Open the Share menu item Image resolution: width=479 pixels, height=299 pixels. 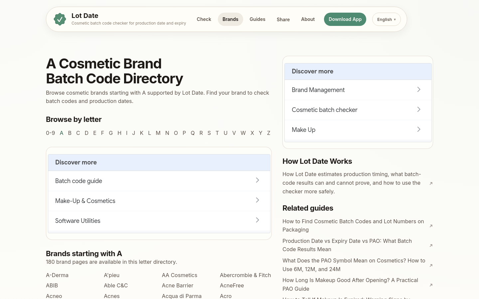[x=283, y=20]
